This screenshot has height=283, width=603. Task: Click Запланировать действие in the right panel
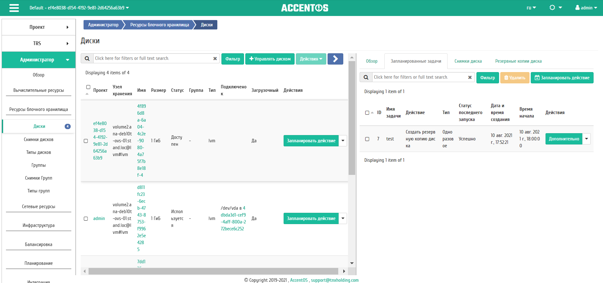click(562, 78)
